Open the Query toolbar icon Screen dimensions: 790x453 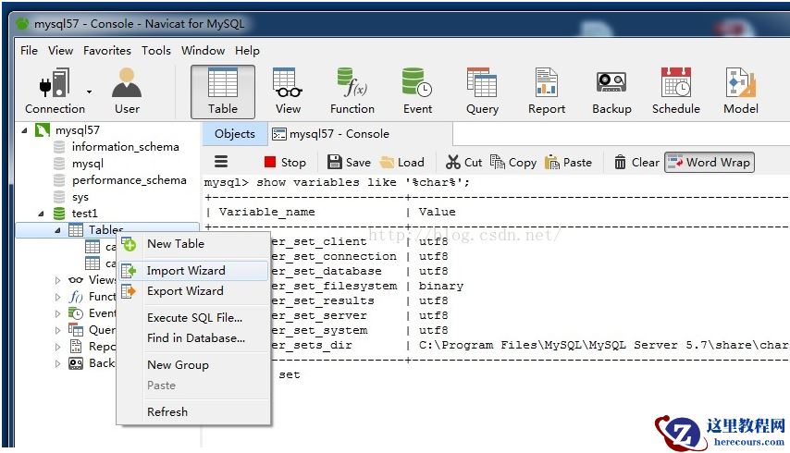(x=482, y=92)
